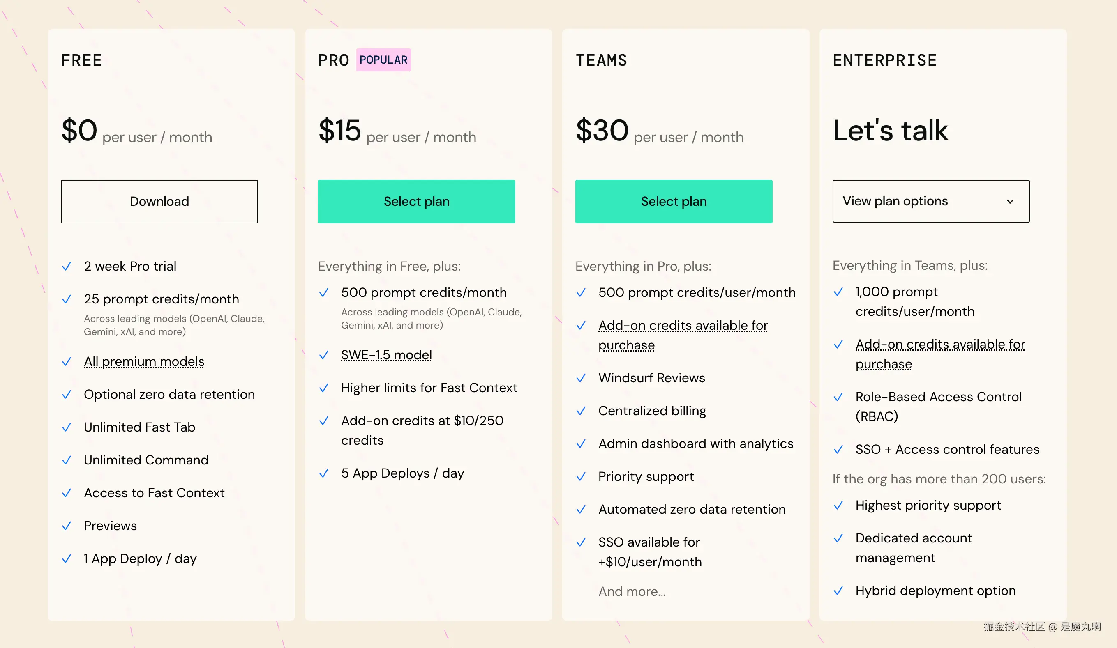Click checkmark icon next to Role-Based Access Control
The width and height of the screenshot is (1117, 648).
838,397
